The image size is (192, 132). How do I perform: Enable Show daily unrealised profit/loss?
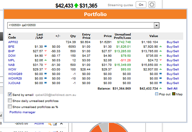(10, 100)
